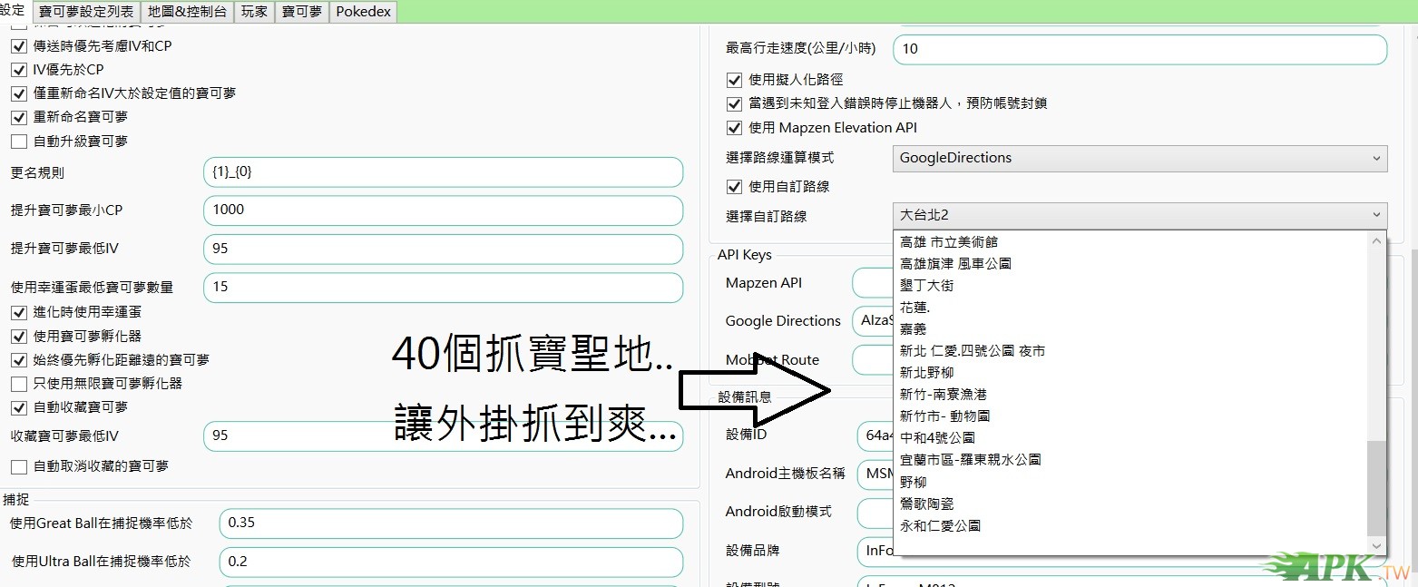
Task: Enable the 自動升級寶可夢 checkbox
Action: [18, 142]
